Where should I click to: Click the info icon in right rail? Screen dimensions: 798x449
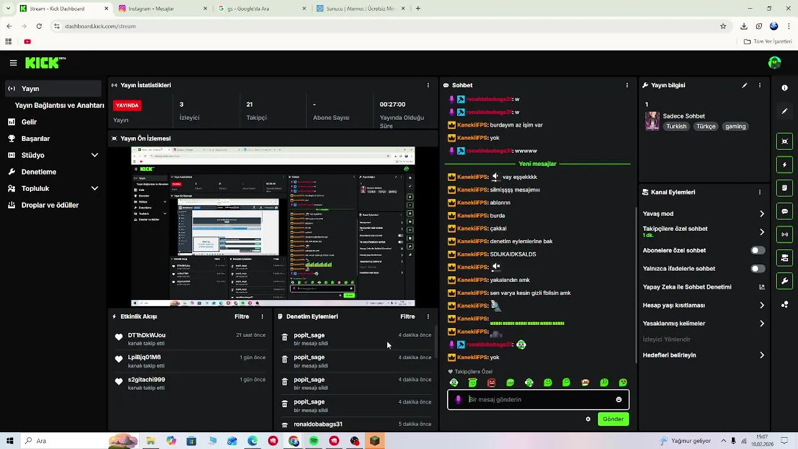pos(784,88)
